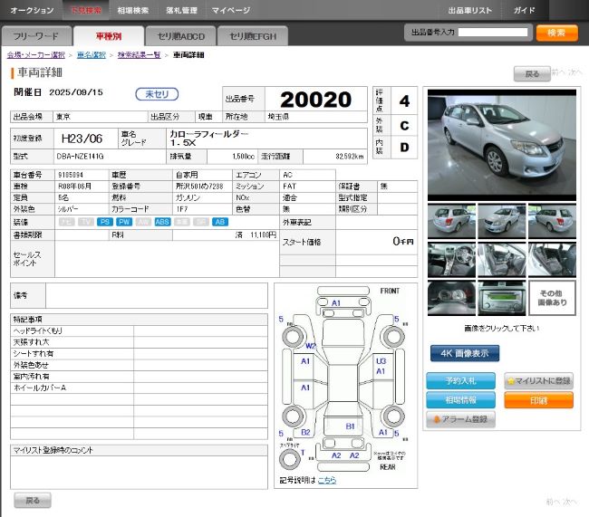Screen dimensions: 589x517
Task: Click the orange 印刷 button
Action: [x=538, y=400]
